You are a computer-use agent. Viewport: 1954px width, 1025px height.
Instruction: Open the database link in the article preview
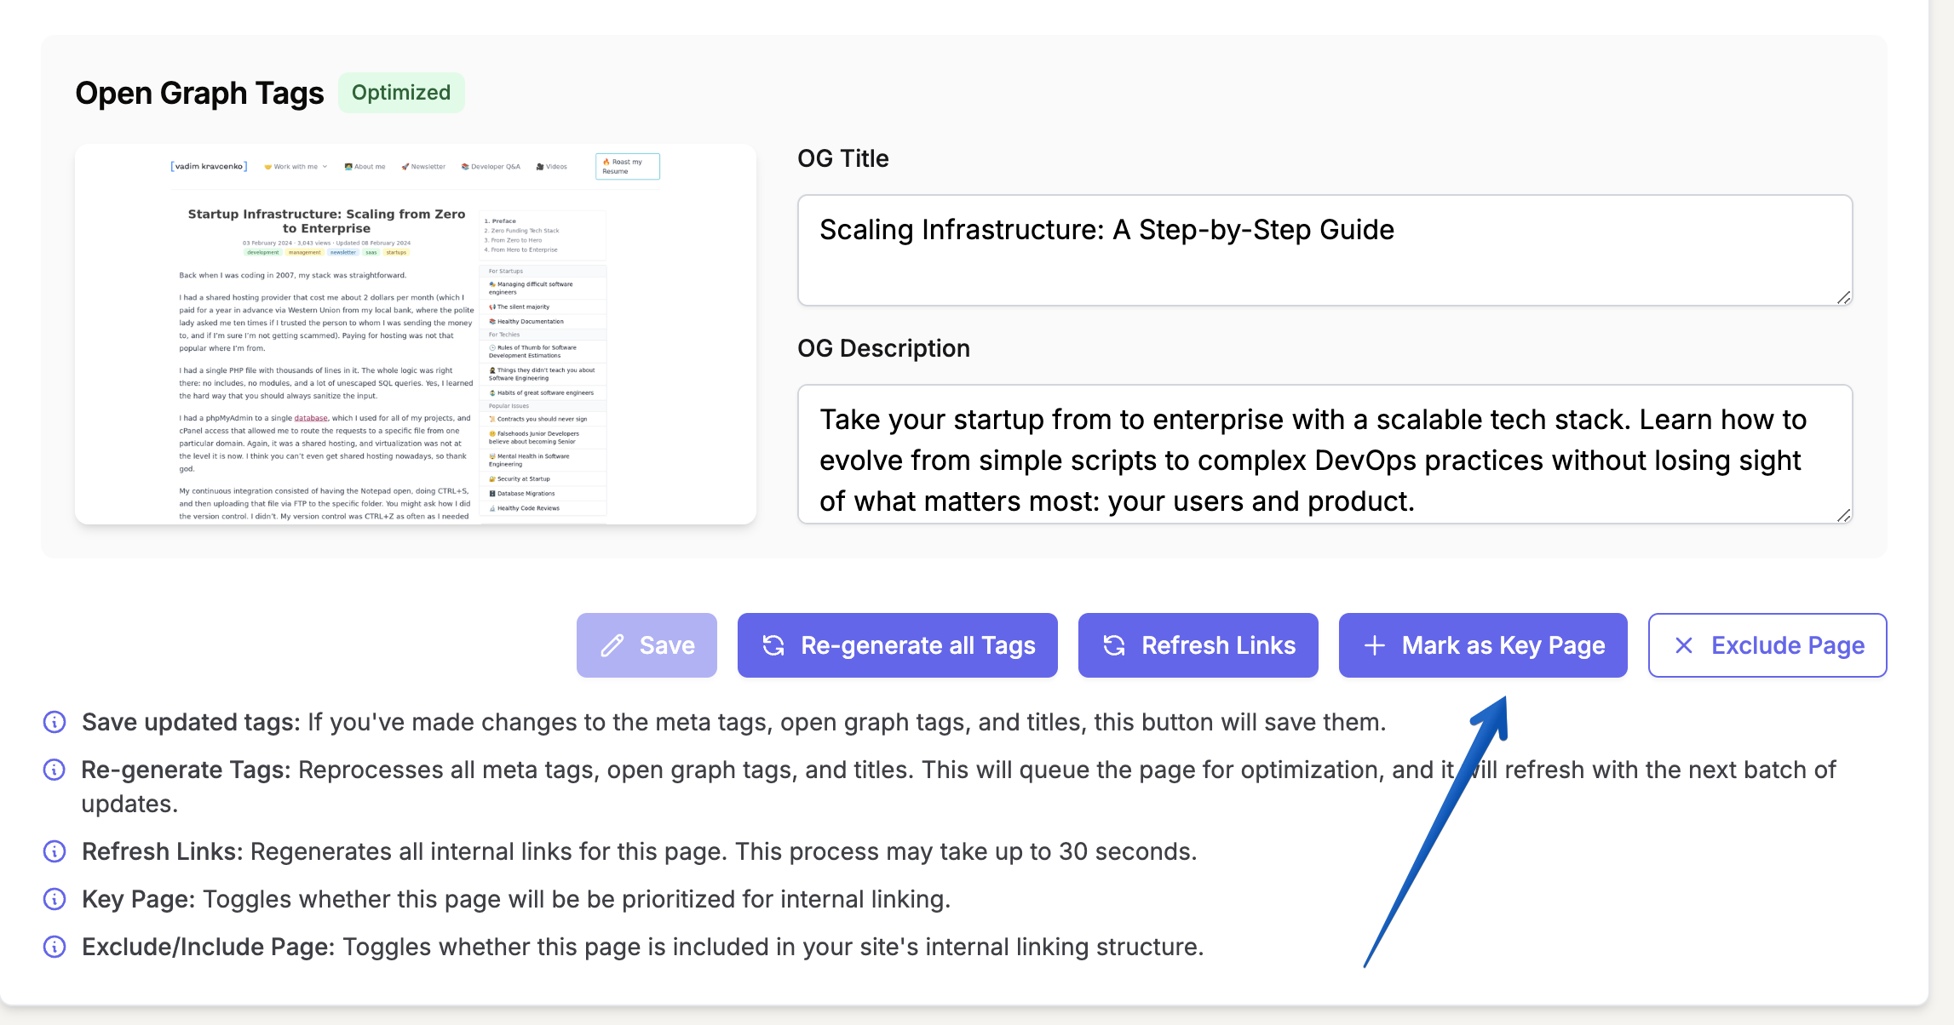(x=311, y=418)
